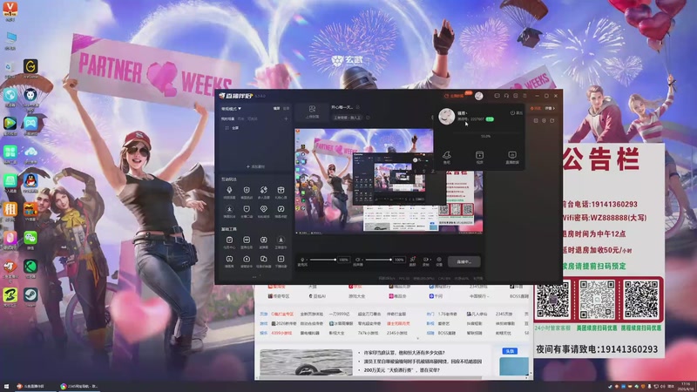Click the live preview canvas
Image resolution: width=697 pixels, height=392 pixels.
click(x=389, y=181)
